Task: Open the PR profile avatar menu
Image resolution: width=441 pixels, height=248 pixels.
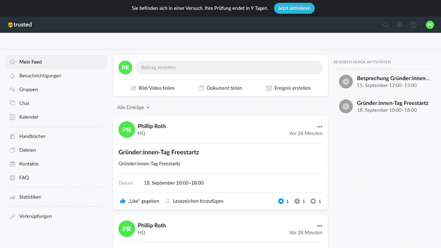Action: (430, 25)
